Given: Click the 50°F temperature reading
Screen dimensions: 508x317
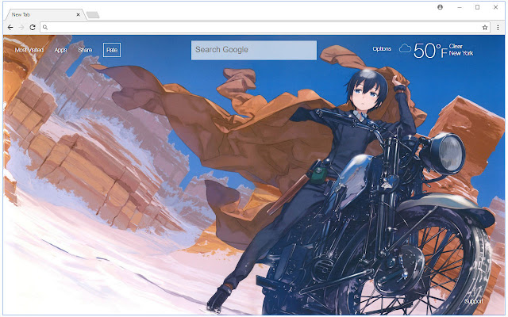Looking at the screenshot, I should pos(430,51).
